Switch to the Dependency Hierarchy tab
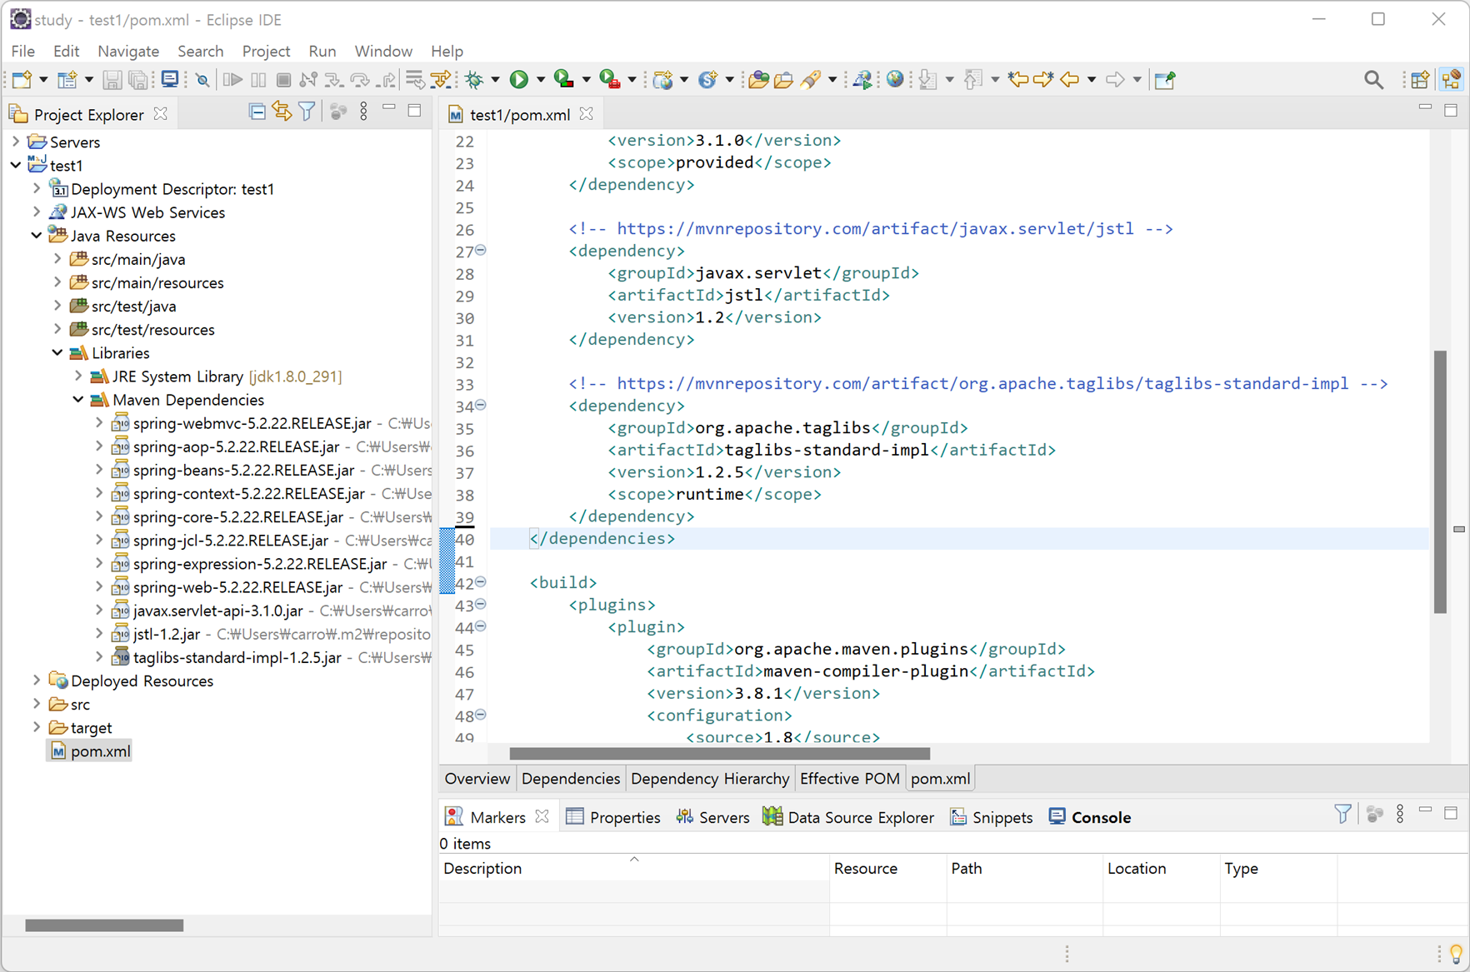 [710, 779]
